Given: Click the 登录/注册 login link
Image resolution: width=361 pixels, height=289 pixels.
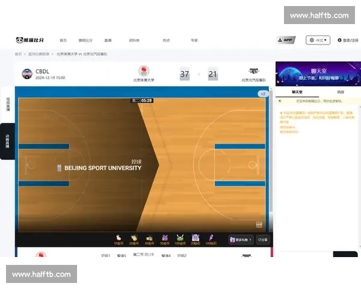Looking at the screenshot, I should click(348, 40).
